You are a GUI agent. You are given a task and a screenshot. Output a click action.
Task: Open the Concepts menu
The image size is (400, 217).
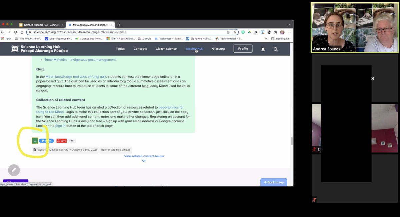[140, 49]
